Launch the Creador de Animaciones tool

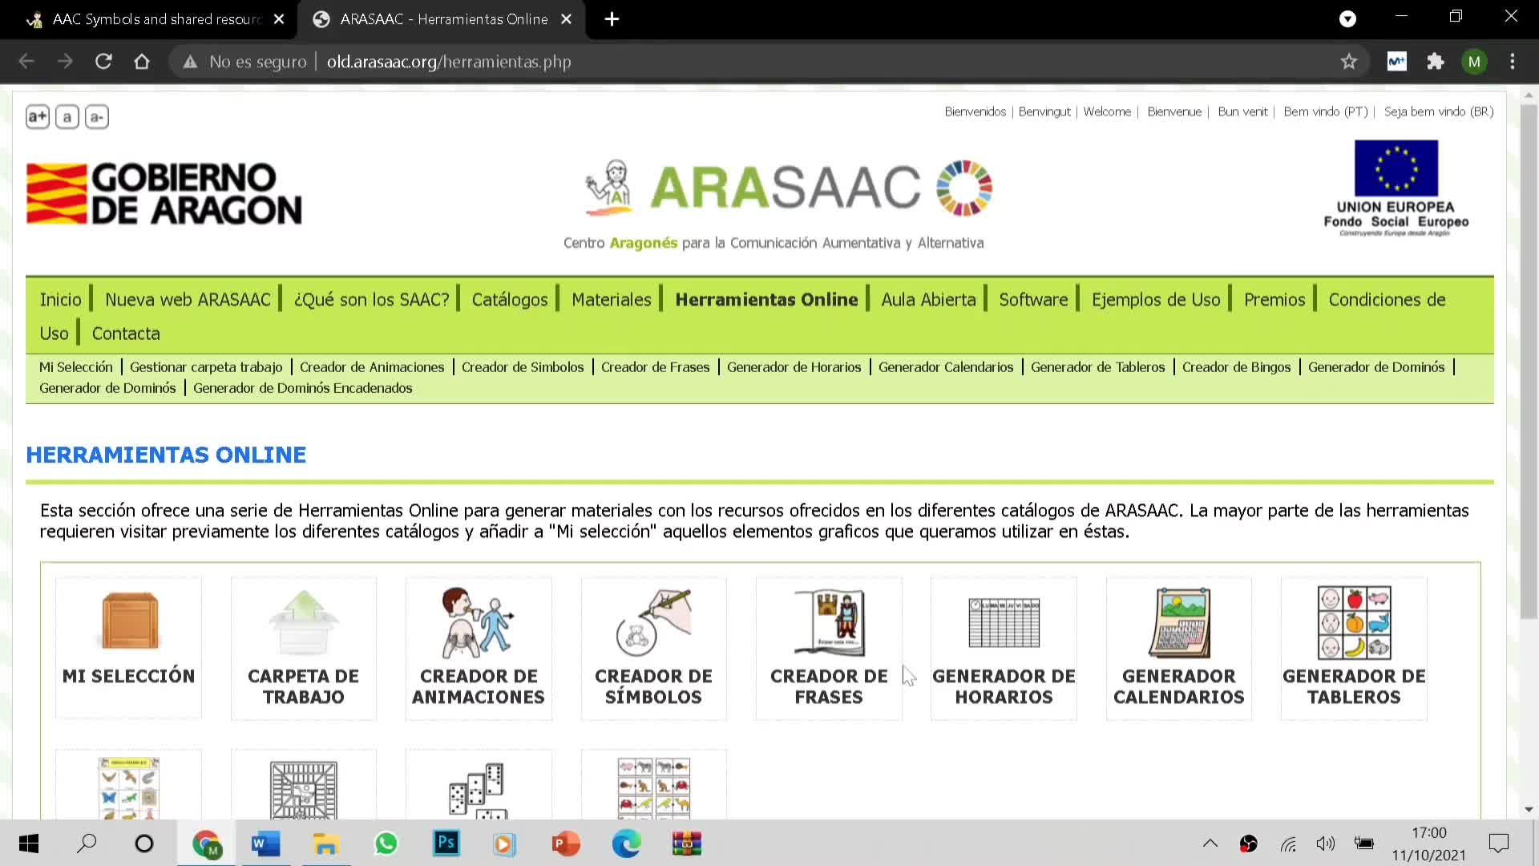click(x=478, y=622)
